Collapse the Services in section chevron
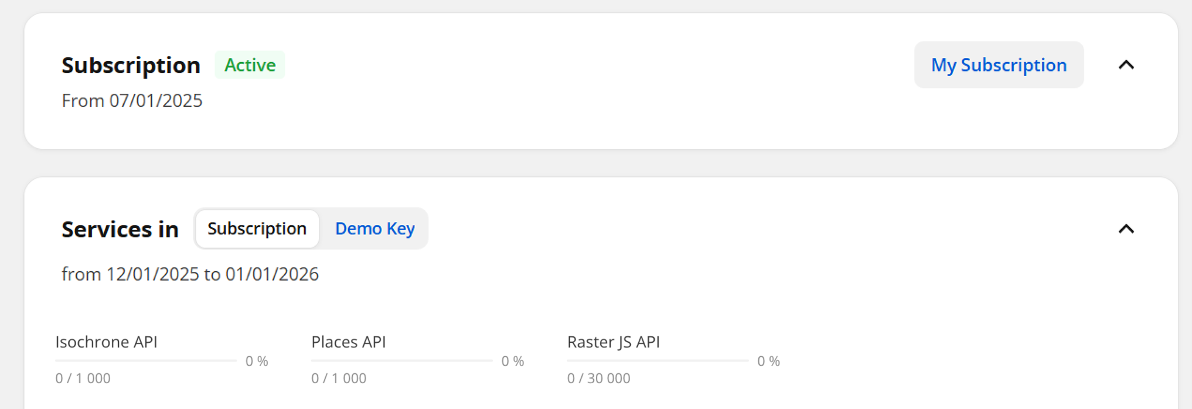Screen dimensions: 1192x409 tap(1126, 229)
